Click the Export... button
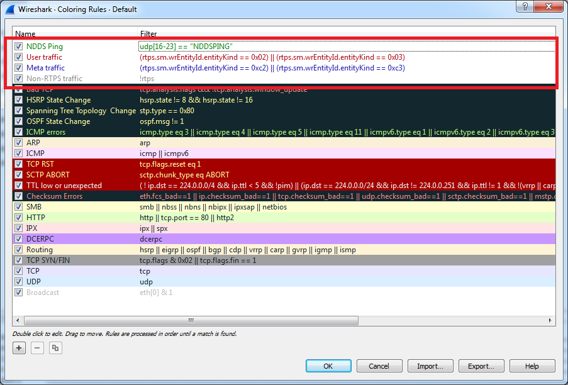Viewport: 568px width, 385px height. (481, 365)
